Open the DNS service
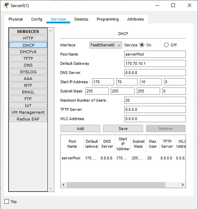 28,65
